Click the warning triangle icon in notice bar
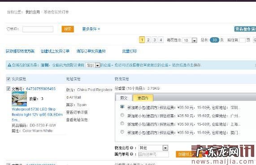 click(9, 65)
